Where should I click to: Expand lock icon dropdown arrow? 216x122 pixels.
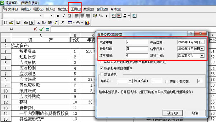(x=129, y=16)
